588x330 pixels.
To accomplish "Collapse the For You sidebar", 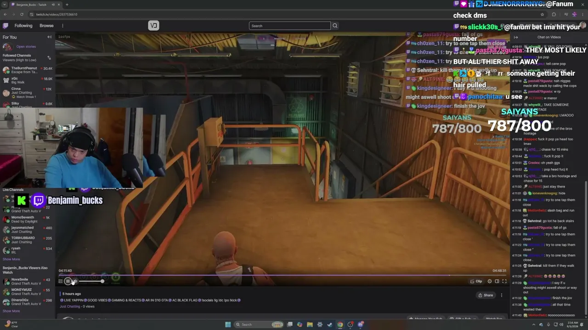I will tap(49, 37).
